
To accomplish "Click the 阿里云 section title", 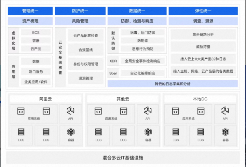I will click(45, 99).
